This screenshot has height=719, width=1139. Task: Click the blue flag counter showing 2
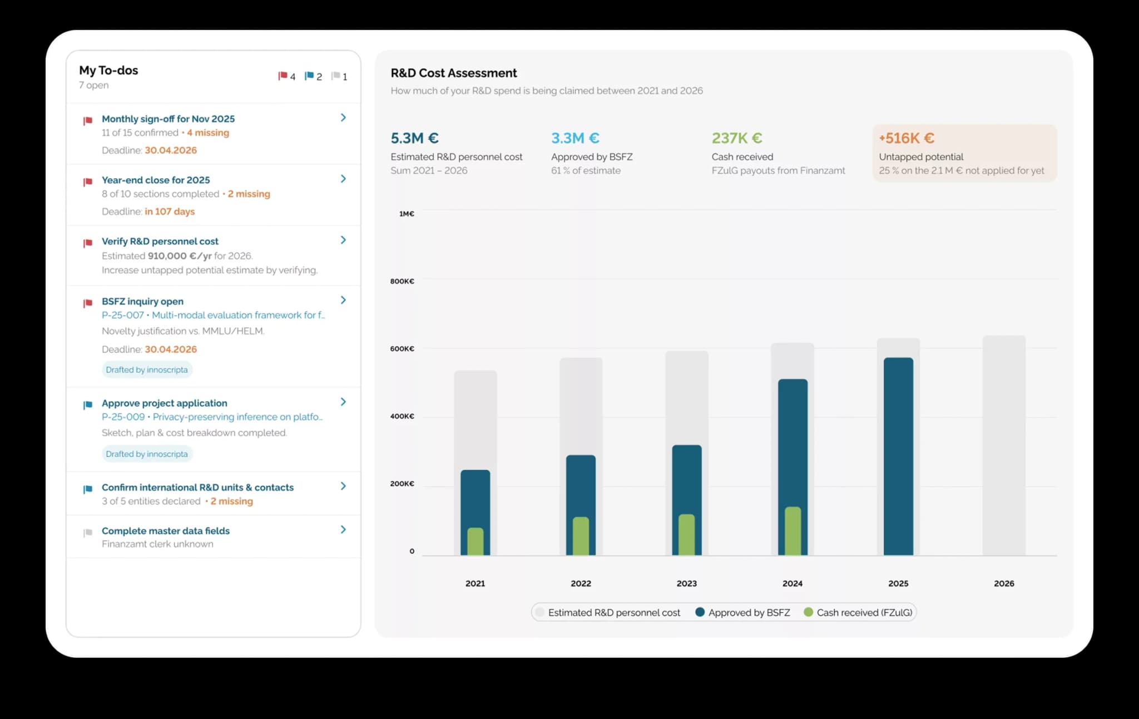[313, 76]
